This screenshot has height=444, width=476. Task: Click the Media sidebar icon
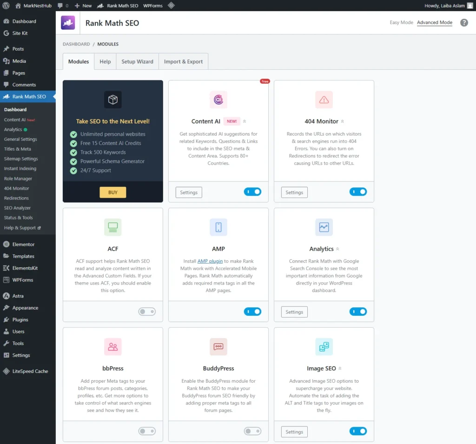click(6, 61)
